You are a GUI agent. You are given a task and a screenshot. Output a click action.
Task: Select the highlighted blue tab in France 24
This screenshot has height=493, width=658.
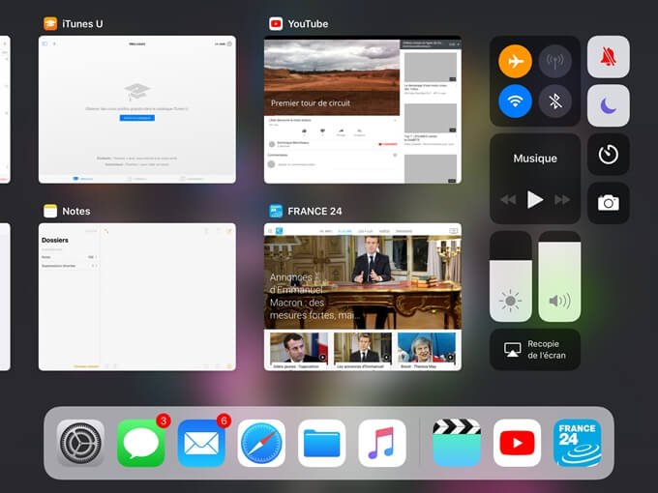[344, 231]
